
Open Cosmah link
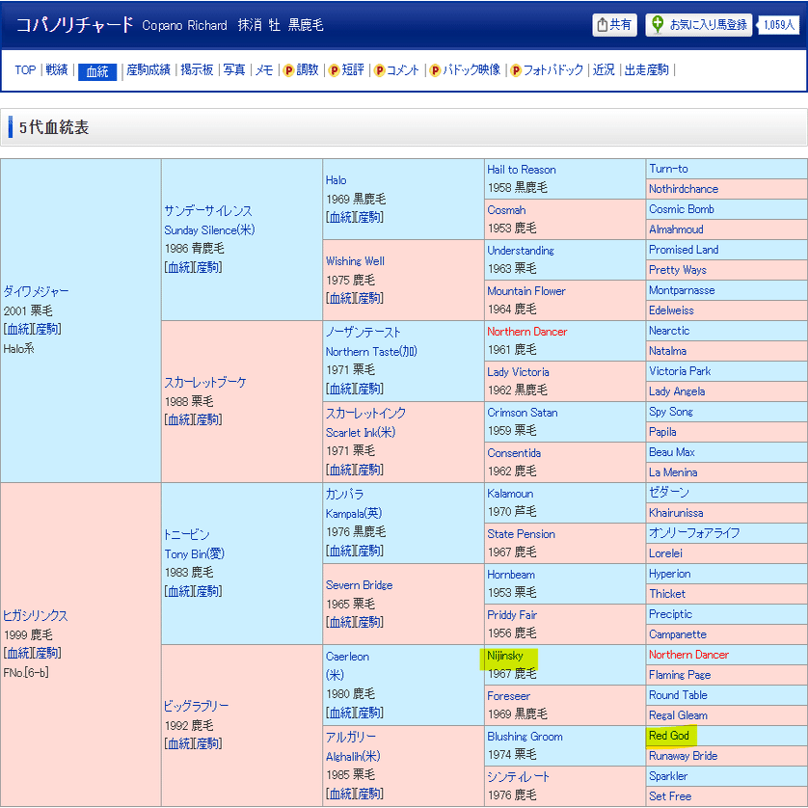[x=506, y=210]
